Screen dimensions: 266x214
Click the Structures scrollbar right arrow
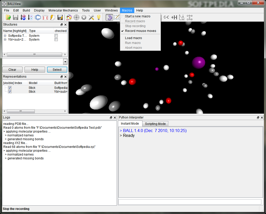pyautogui.click(x=65, y=55)
